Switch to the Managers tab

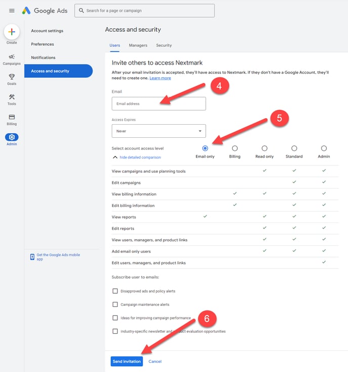pos(138,45)
